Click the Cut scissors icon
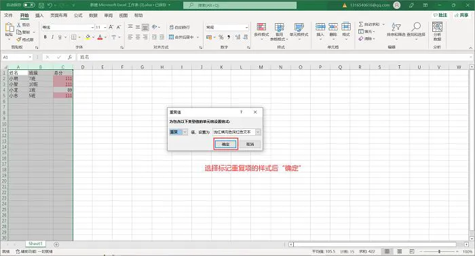The width and height of the screenshot is (475, 256). (x=19, y=25)
